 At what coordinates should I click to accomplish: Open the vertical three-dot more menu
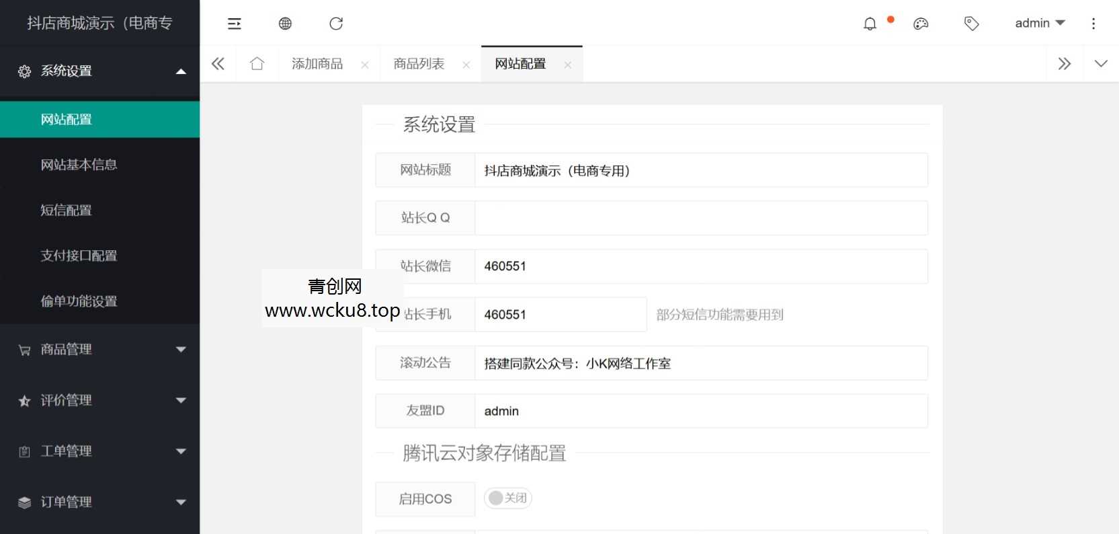click(1093, 24)
